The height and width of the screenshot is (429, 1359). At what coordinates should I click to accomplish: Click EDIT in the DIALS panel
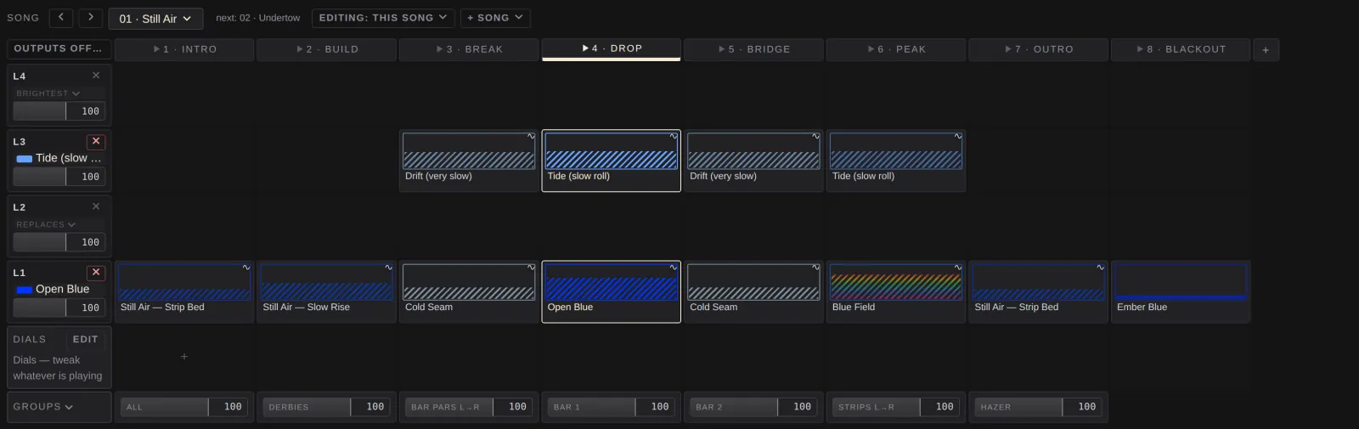[x=85, y=339]
